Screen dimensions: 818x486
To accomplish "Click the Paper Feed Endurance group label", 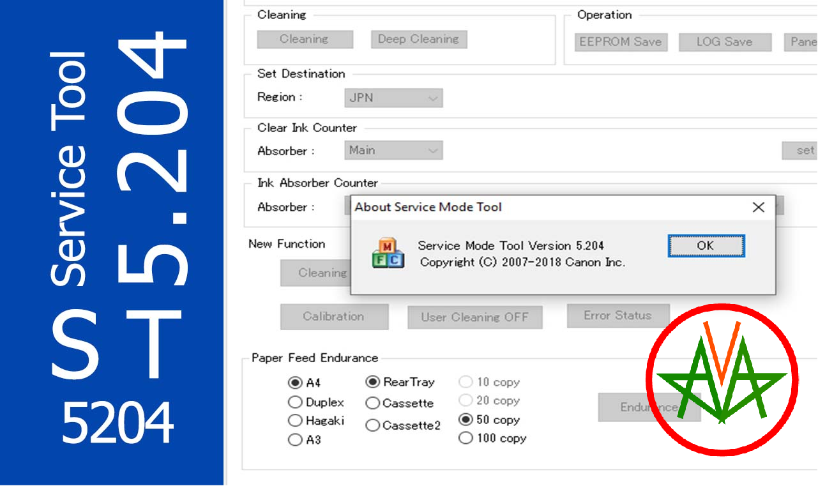I will point(315,358).
